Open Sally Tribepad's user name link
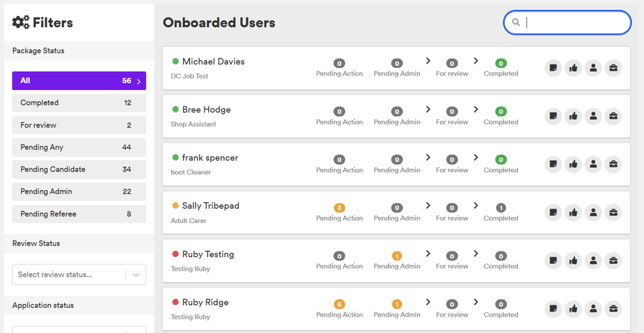The height and width of the screenshot is (333, 644). click(x=210, y=205)
